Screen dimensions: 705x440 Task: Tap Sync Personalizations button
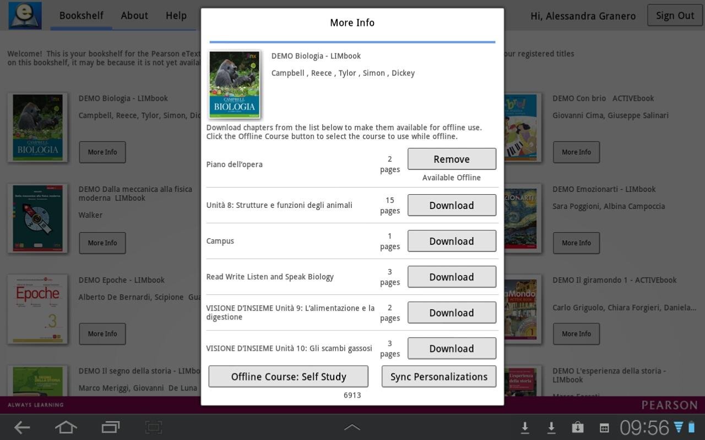(x=439, y=377)
